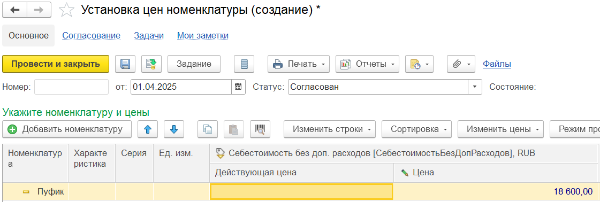Select the price cell 18 600,00
This screenshot has height=202, width=600.
point(496,192)
